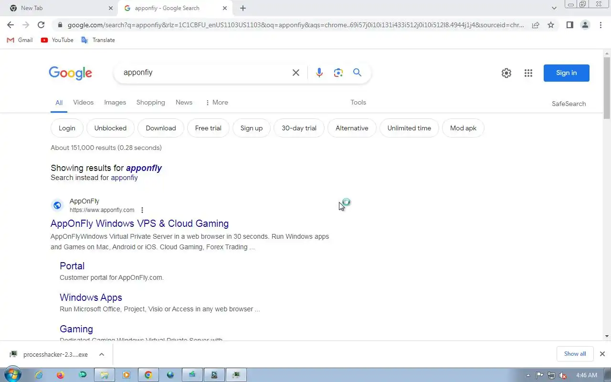The image size is (611, 382).
Task: Switch to Videos results
Action: [x=83, y=103]
